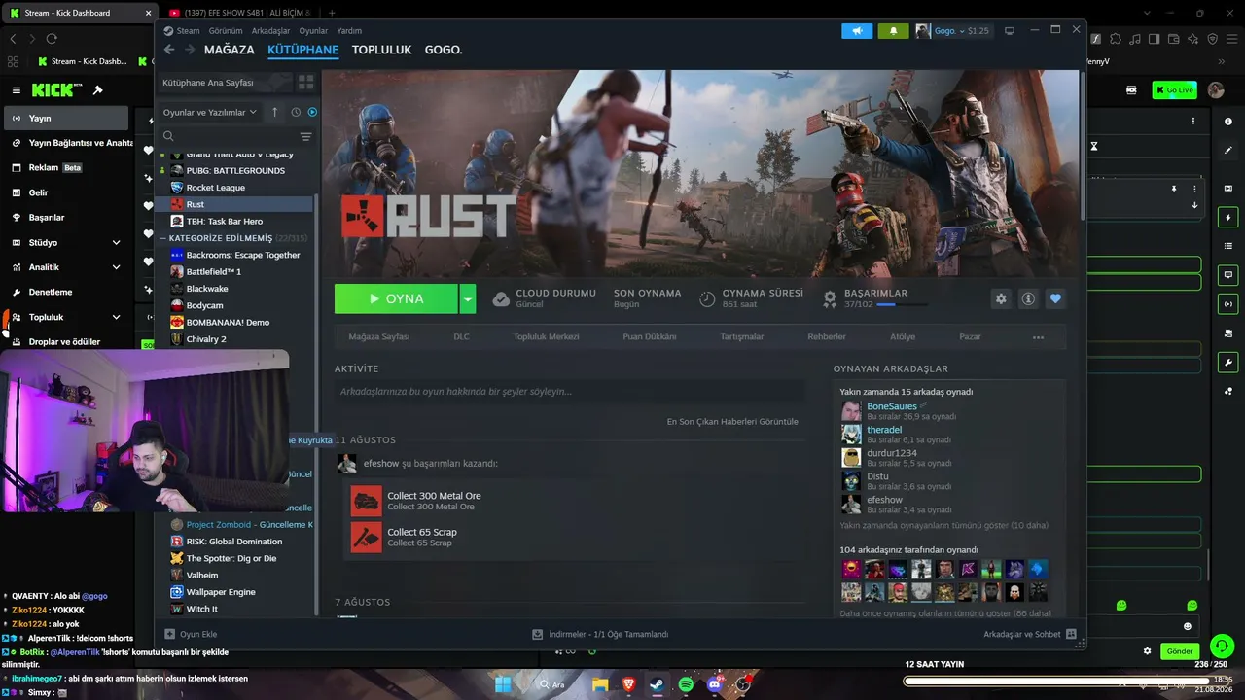
Task: Open BoneSaures friend profile
Action: point(892,406)
